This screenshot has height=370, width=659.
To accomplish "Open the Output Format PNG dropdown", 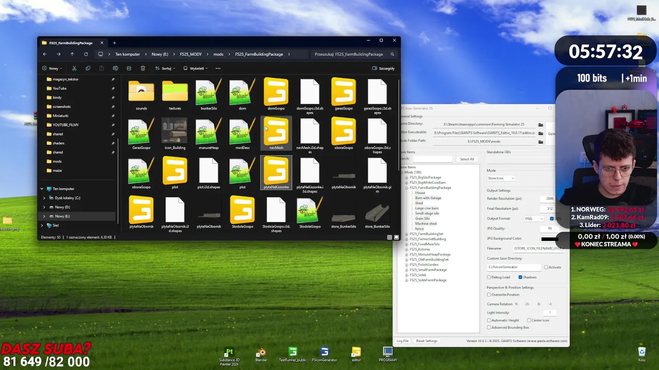I will (534, 219).
